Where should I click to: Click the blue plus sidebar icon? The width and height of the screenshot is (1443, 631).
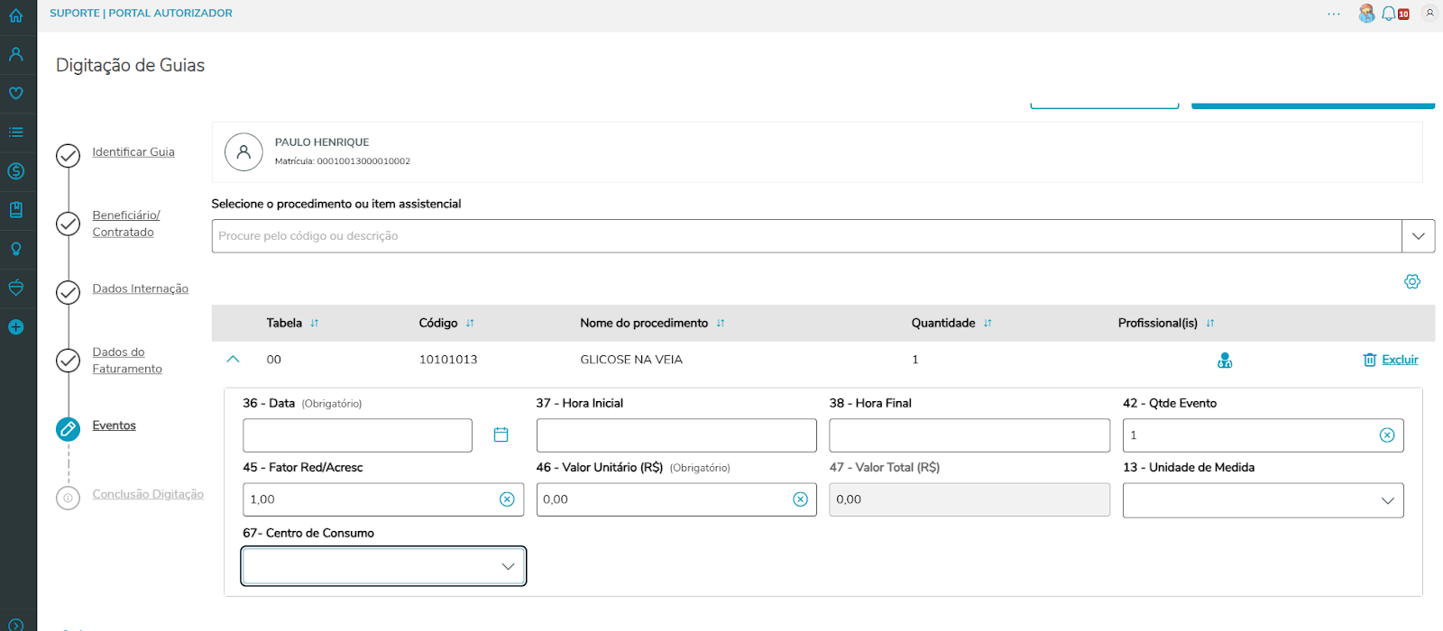[16, 327]
